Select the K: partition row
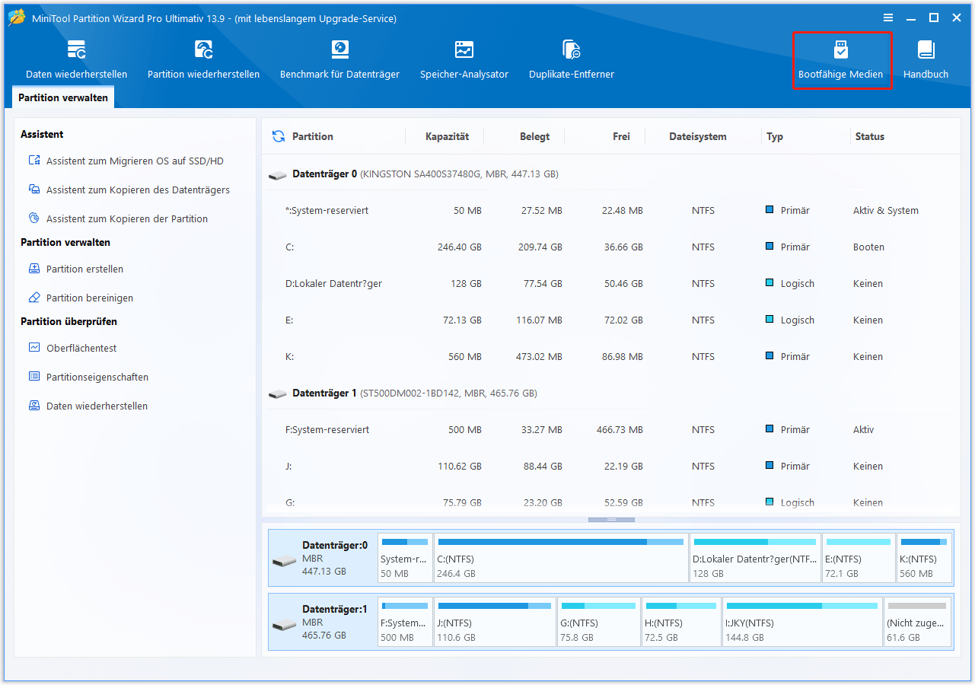Viewport: 975px width, 685px height. (611, 357)
